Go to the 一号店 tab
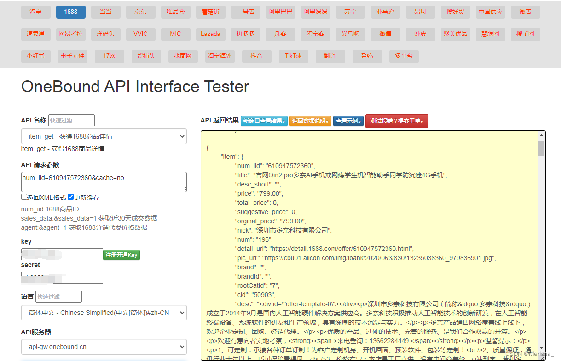 click(245, 12)
